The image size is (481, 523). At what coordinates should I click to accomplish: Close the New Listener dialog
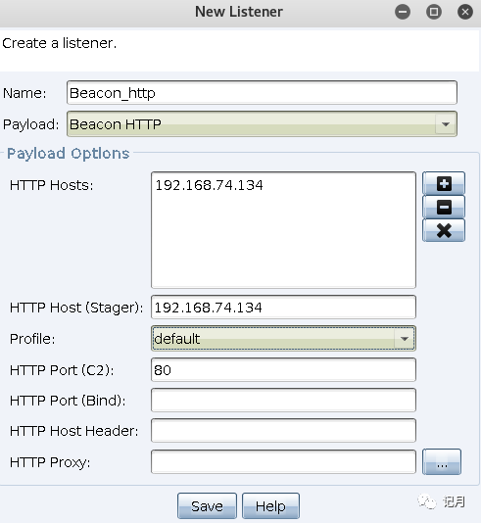(x=465, y=12)
